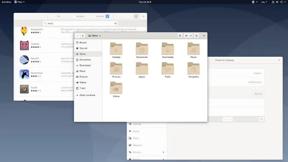Open the Home path bar dropdown
This screenshot has height=162, width=288.
tap(94, 36)
